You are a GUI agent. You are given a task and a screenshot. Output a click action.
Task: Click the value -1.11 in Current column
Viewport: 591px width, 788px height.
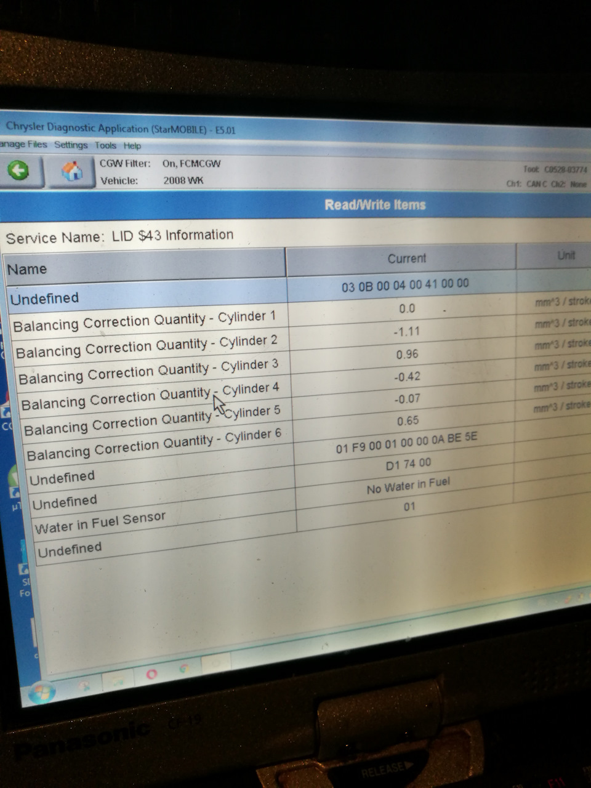(407, 332)
